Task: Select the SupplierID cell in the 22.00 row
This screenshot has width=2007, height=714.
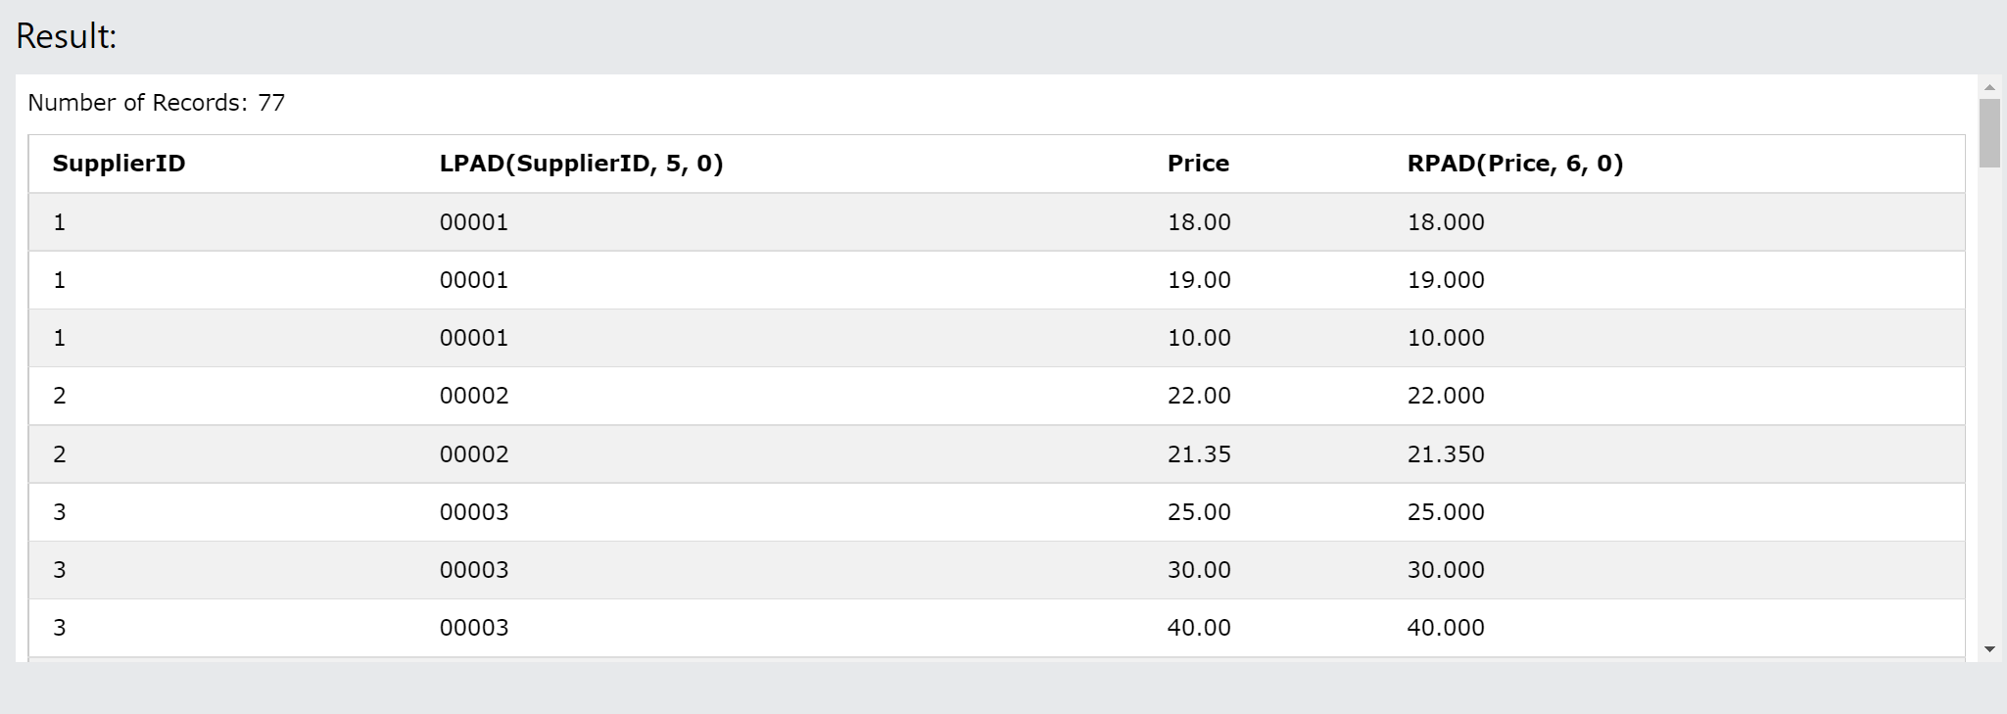Action: [60, 396]
